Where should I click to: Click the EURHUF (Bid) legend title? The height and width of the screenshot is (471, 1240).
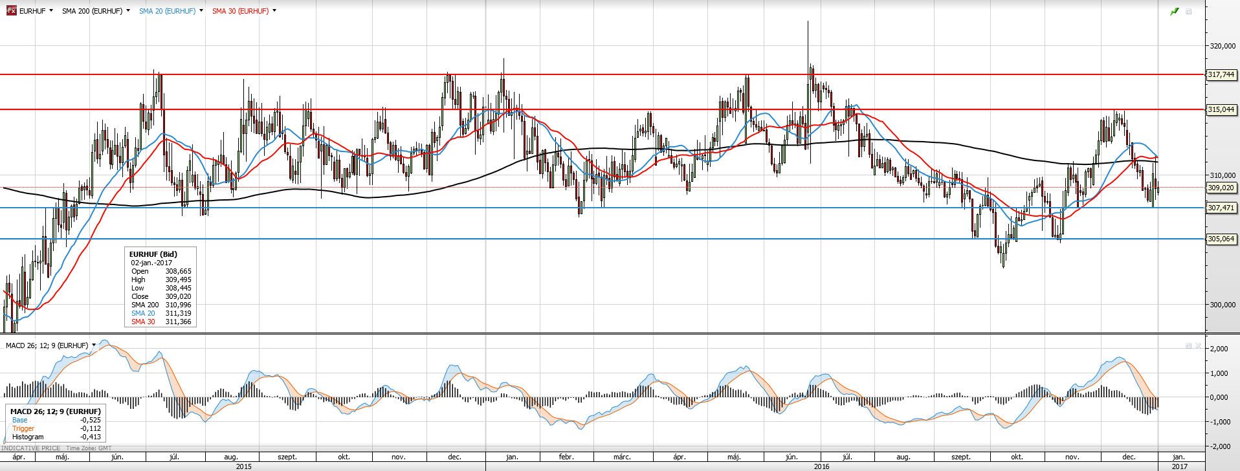click(x=153, y=254)
